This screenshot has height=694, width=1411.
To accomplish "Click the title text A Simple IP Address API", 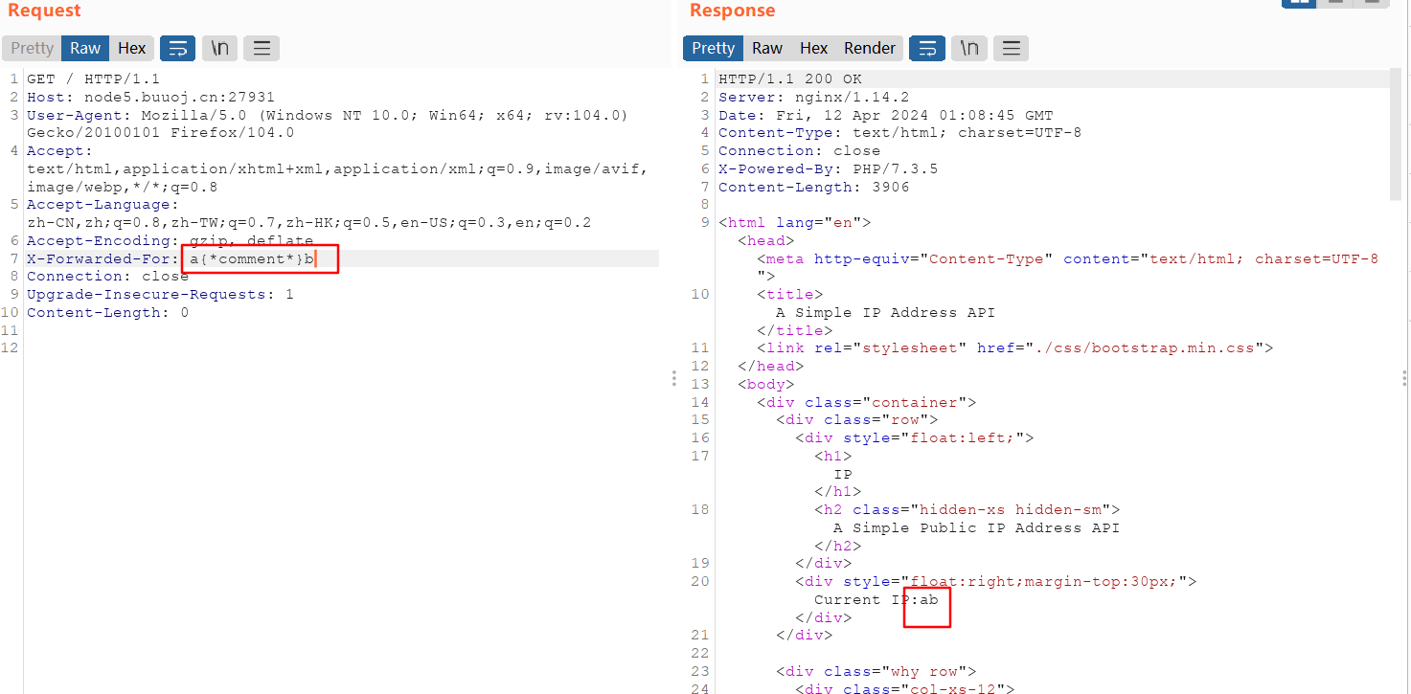I will pyautogui.click(x=886, y=313).
